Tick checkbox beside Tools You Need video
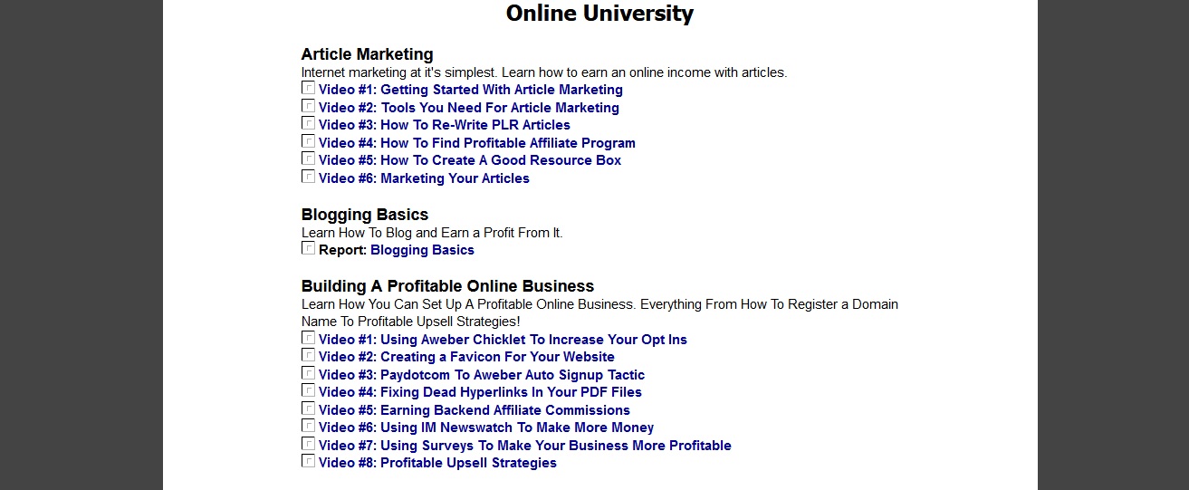 (x=308, y=106)
